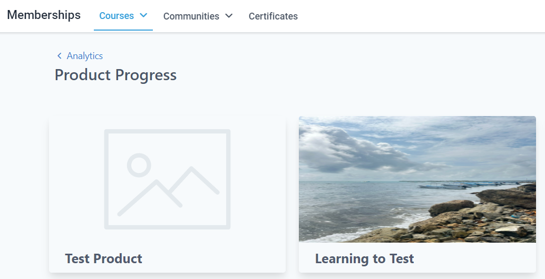Viewport: 545px width, 279px height.
Task: Click the Memberships title
Action: coord(44,15)
